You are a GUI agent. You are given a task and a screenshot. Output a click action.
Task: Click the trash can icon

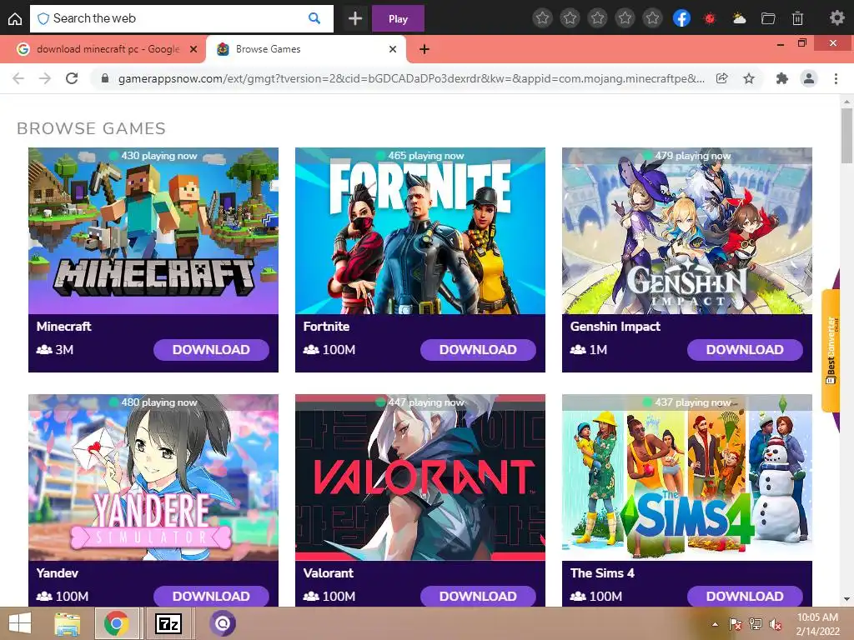[797, 18]
